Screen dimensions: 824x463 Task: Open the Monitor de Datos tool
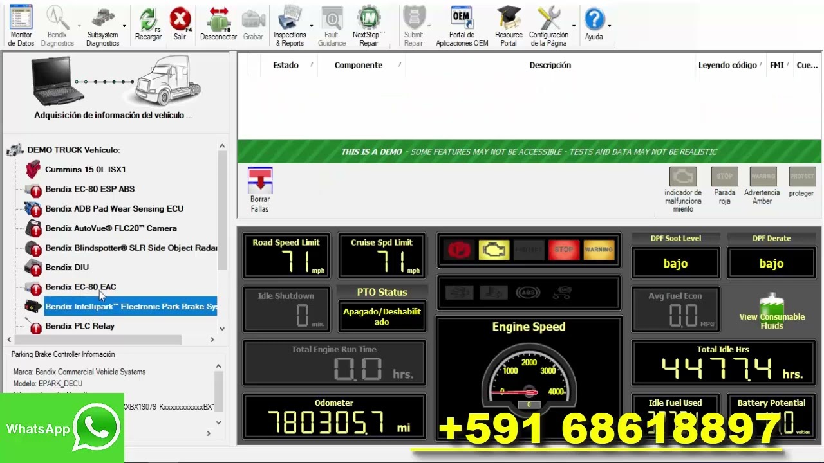click(x=21, y=26)
